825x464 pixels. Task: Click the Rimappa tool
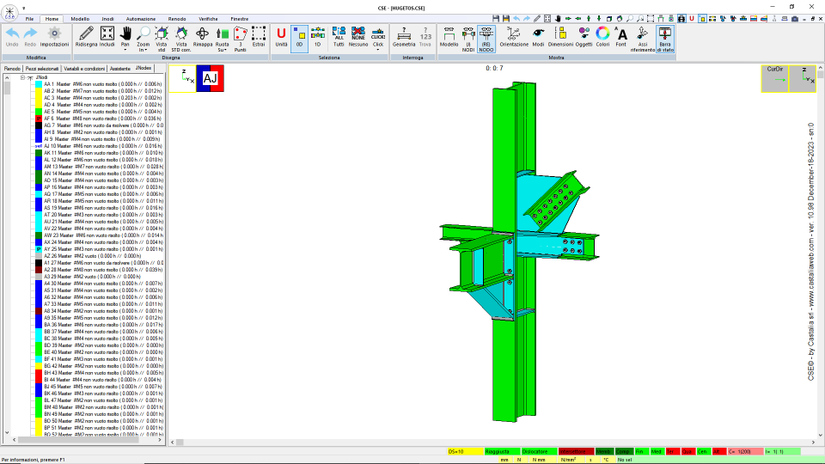coord(202,37)
